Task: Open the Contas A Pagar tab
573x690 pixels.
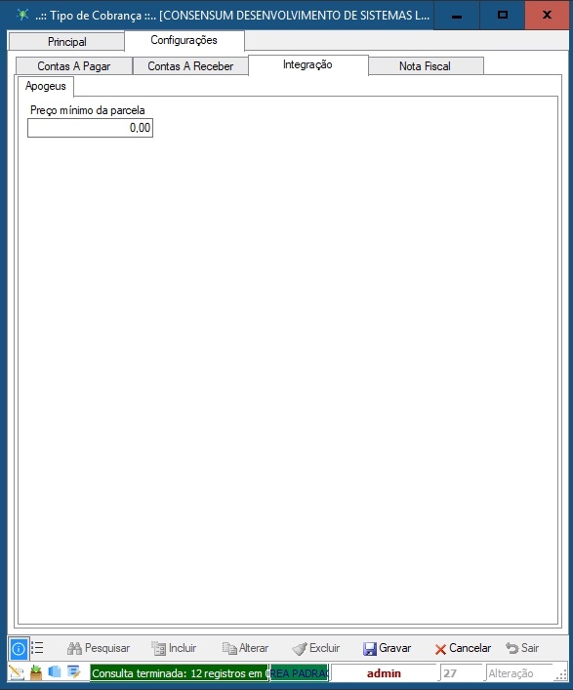Action: pos(74,66)
